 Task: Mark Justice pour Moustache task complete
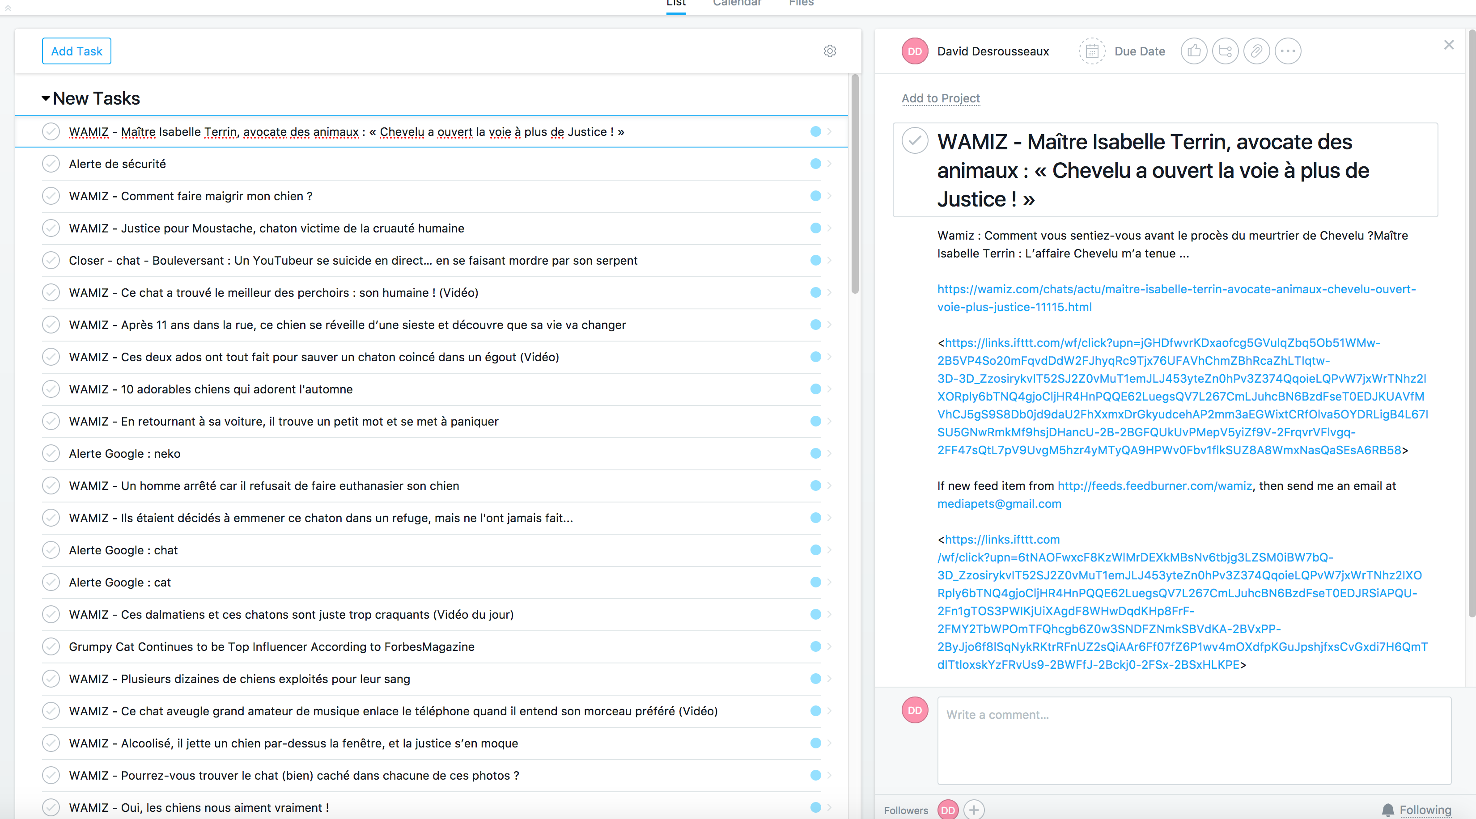pyautogui.click(x=51, y=228)
